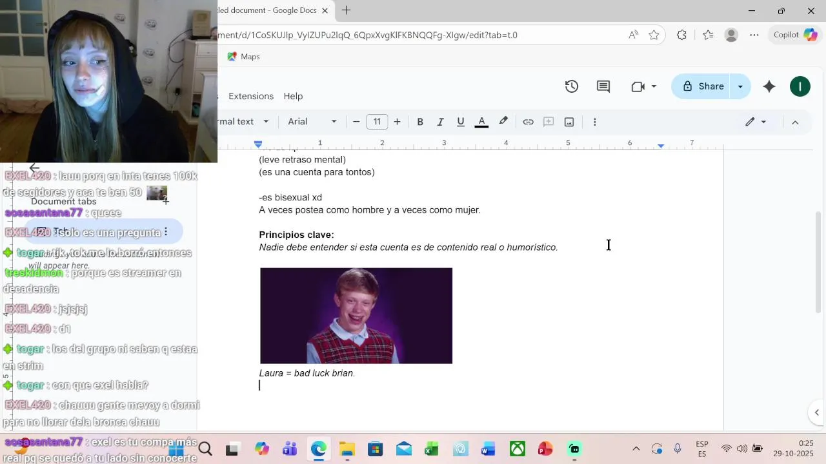Expand the video call options arrow

pyautogui.click(x=654, y=86)
